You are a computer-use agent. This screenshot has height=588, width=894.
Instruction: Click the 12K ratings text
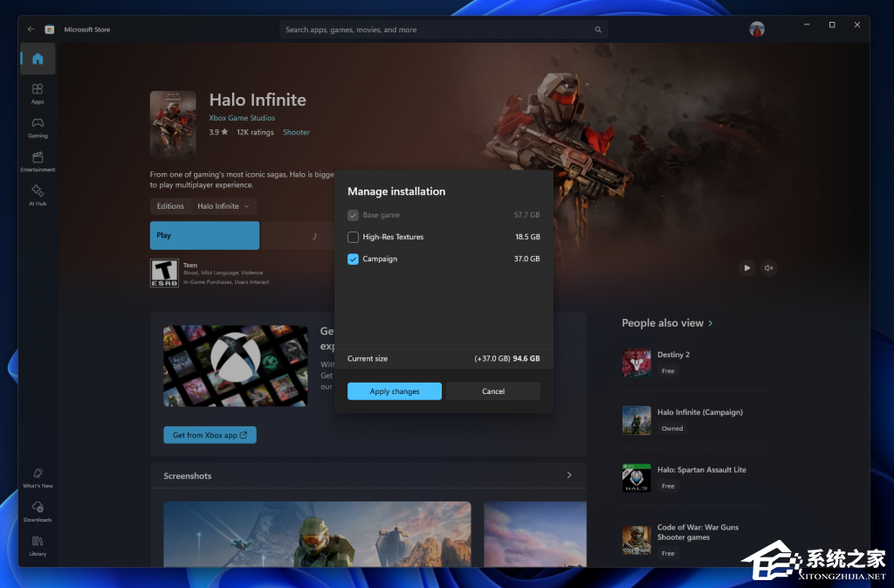tap(255, 132)
